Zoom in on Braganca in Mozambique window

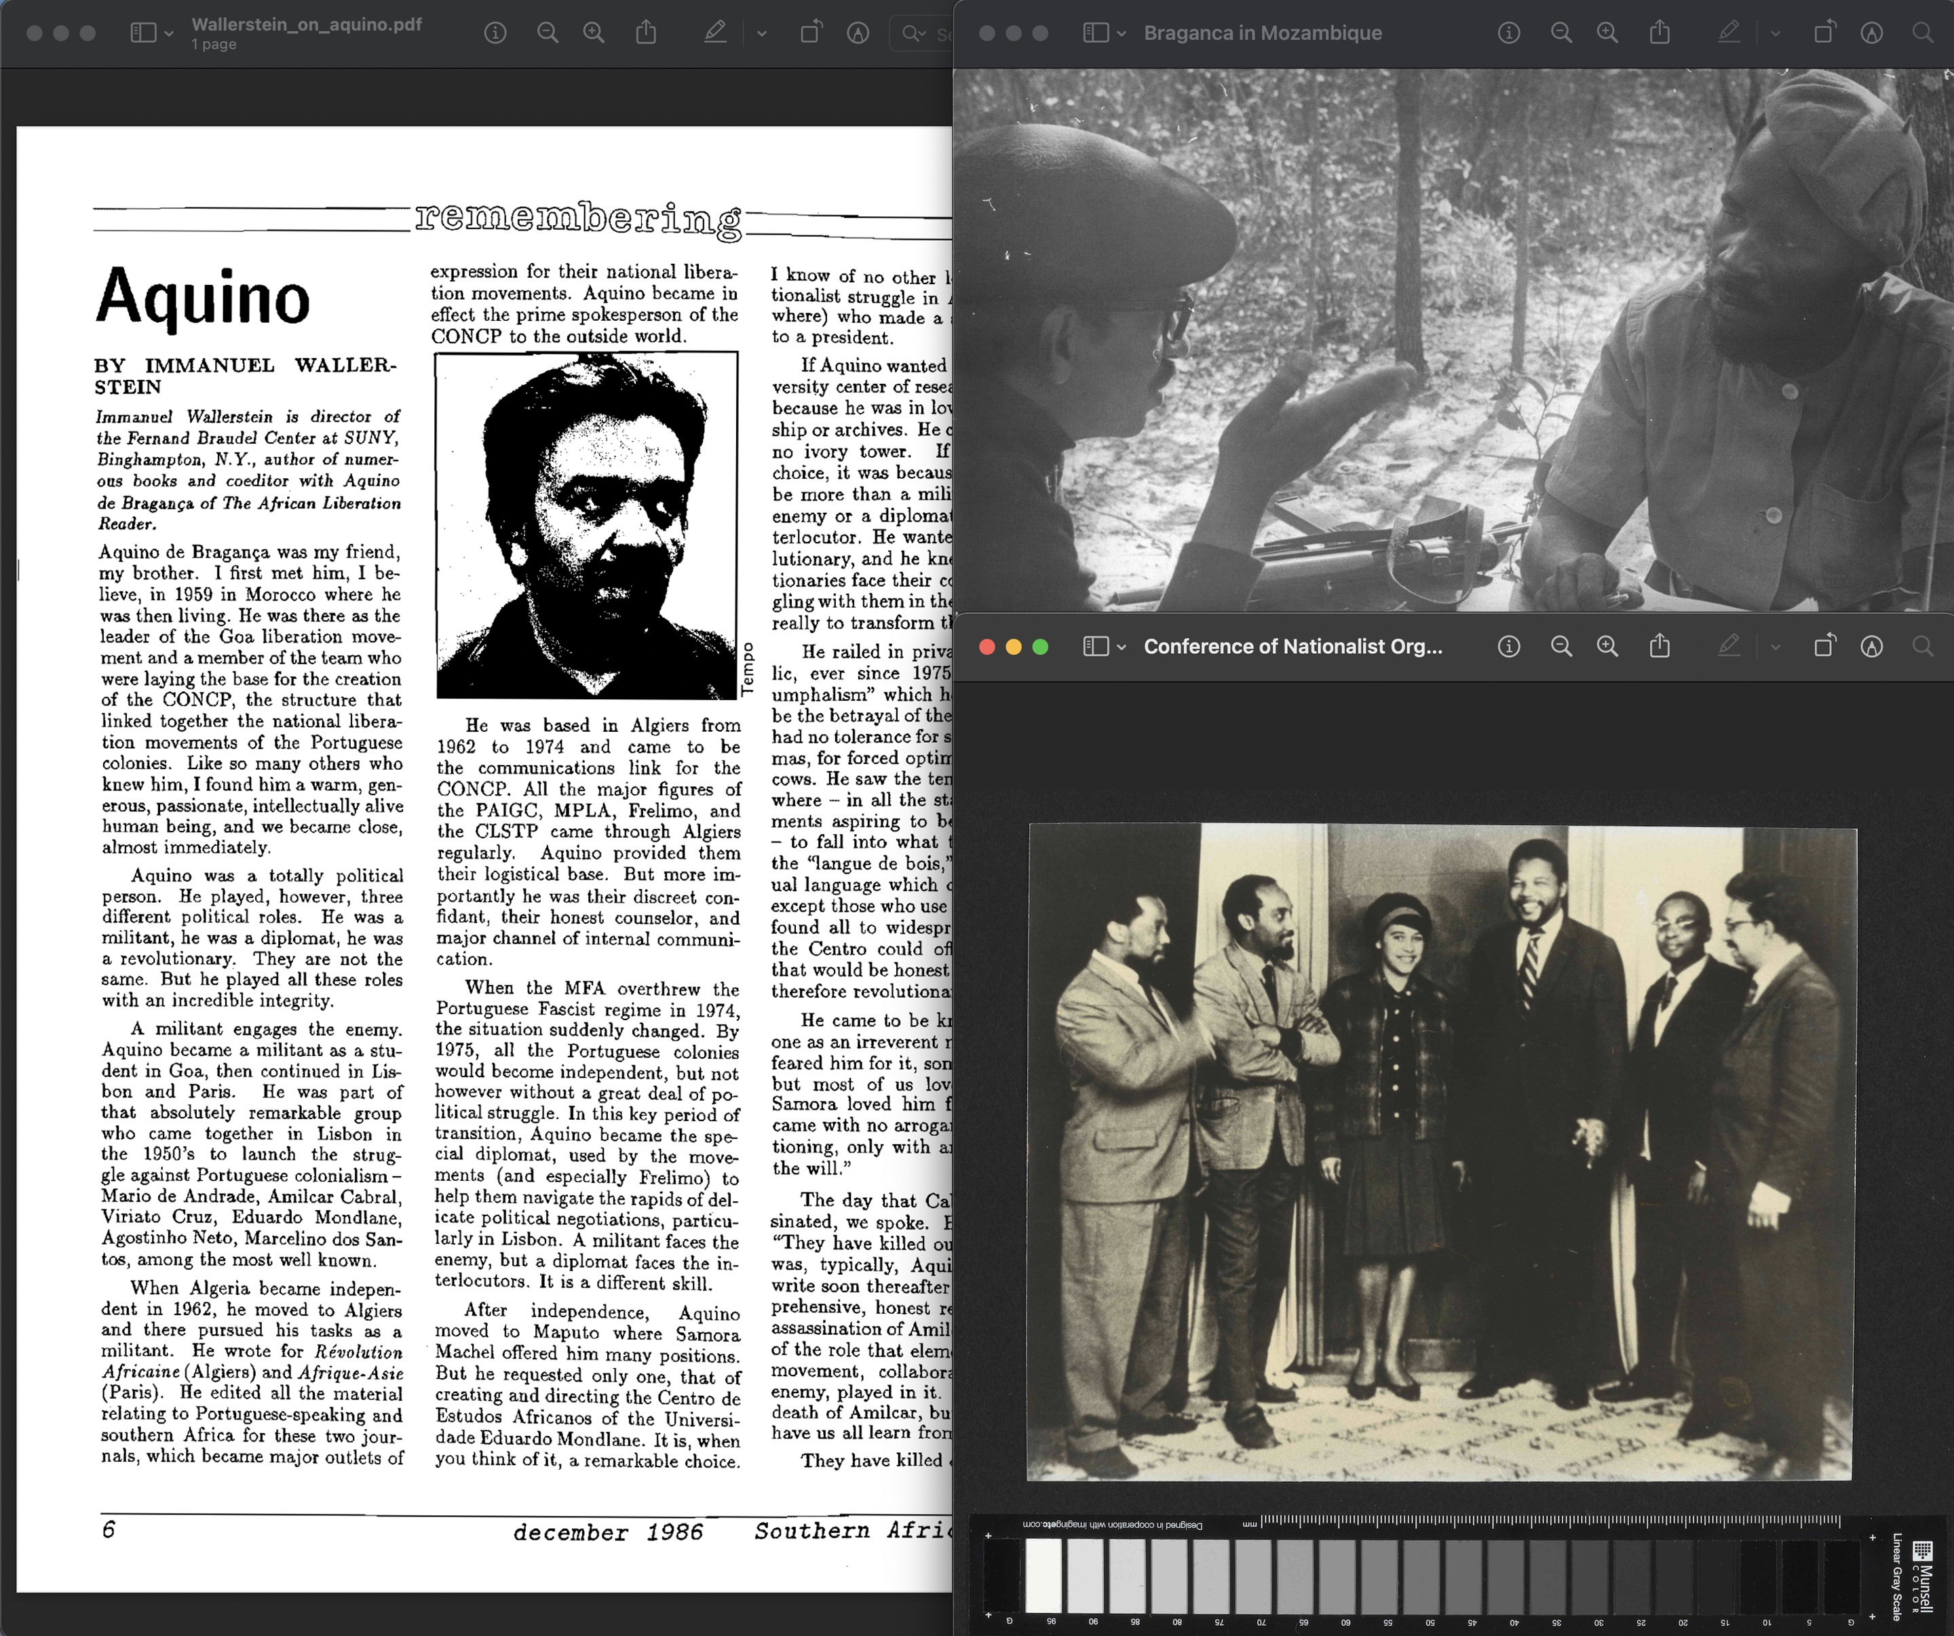tap(1607, 33)
